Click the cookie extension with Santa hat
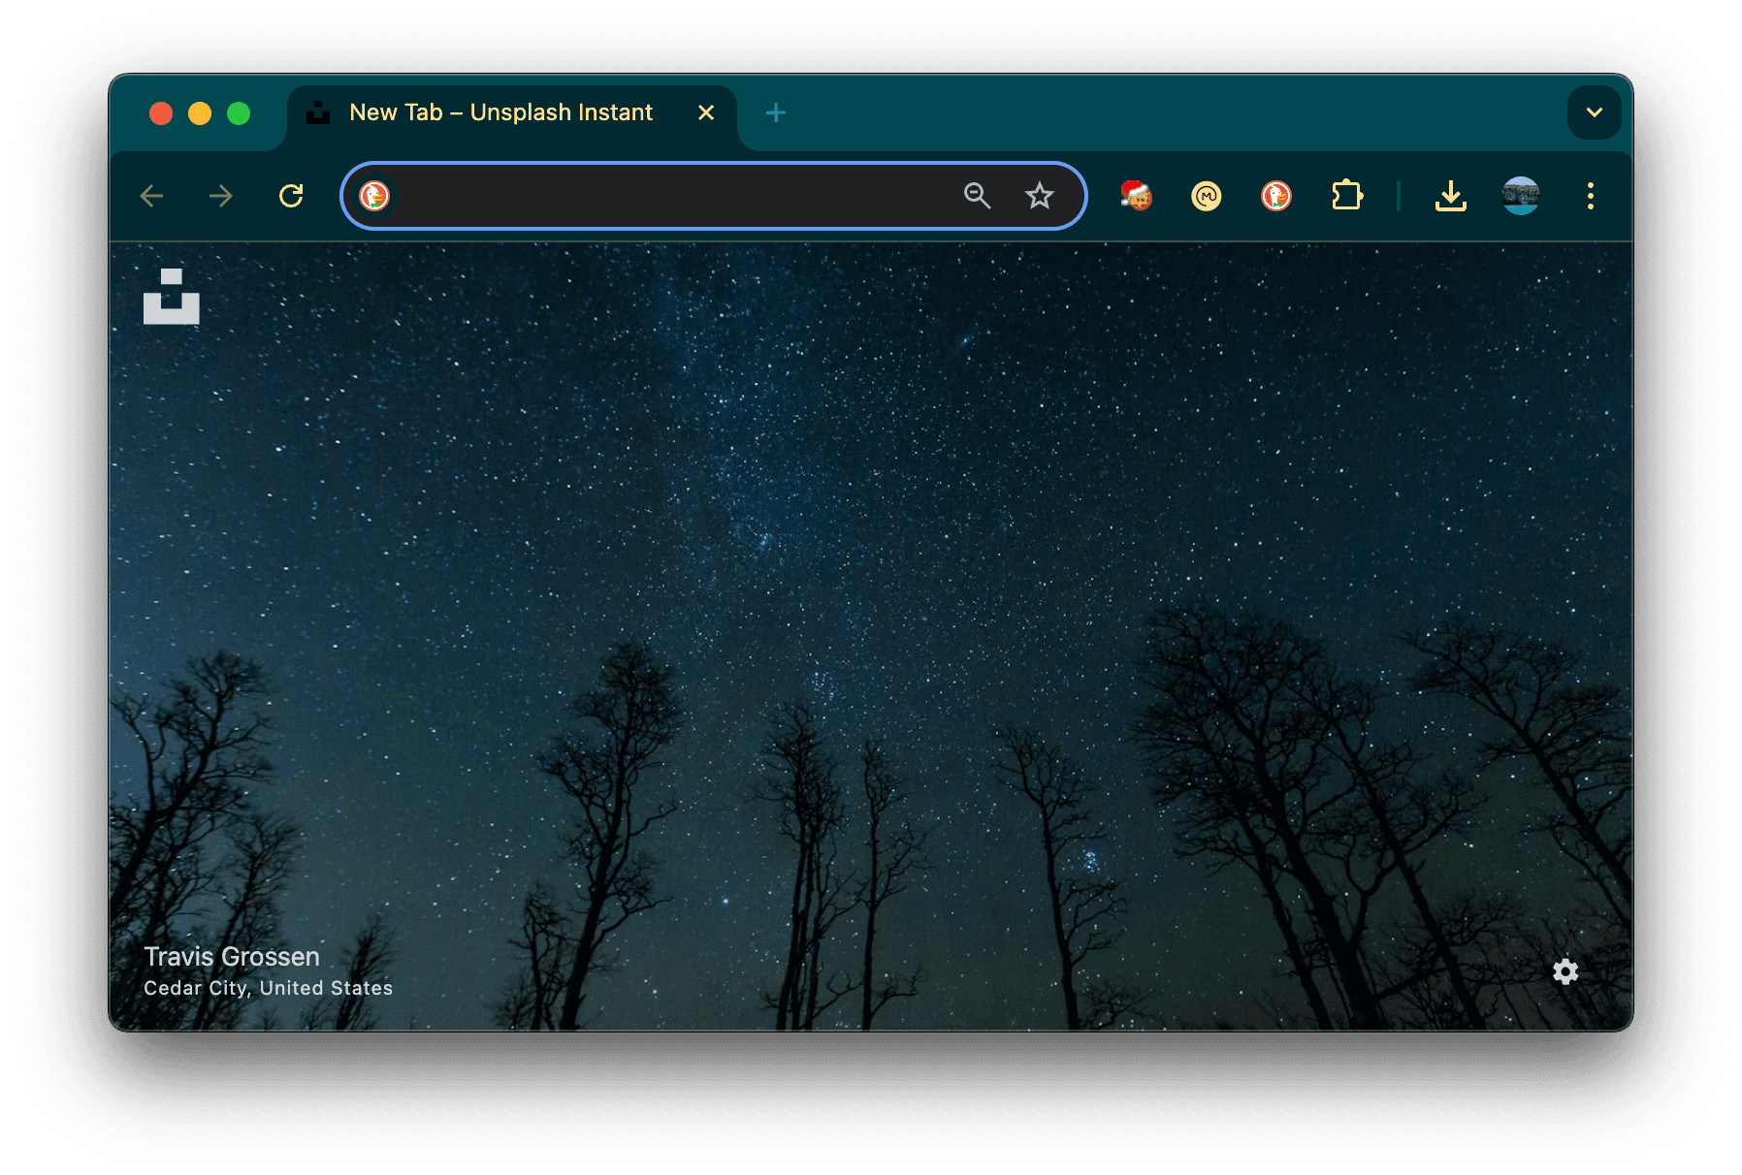 pyautogui.click(x=1136, y=196)
